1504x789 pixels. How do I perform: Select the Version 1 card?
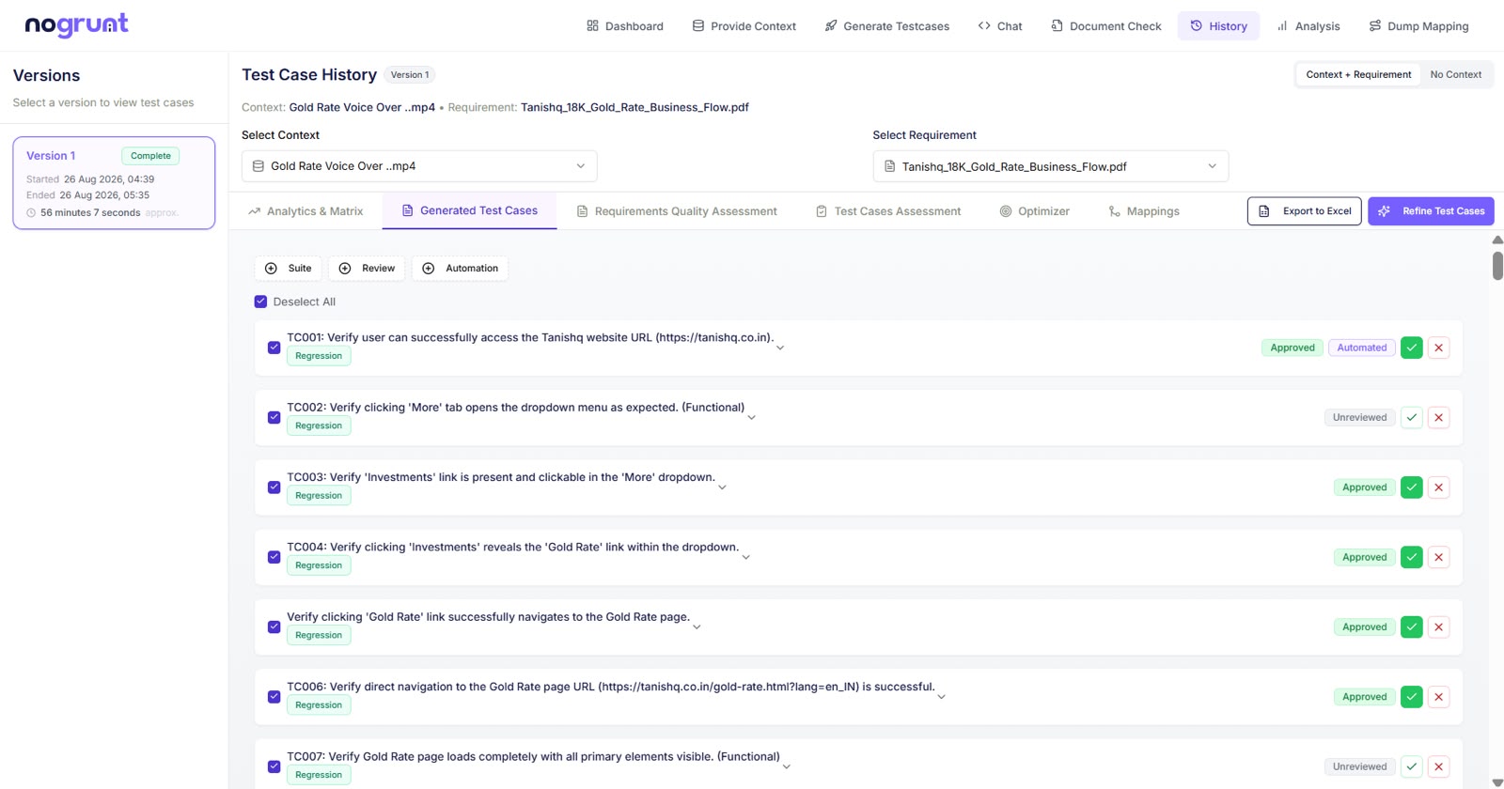114,182
